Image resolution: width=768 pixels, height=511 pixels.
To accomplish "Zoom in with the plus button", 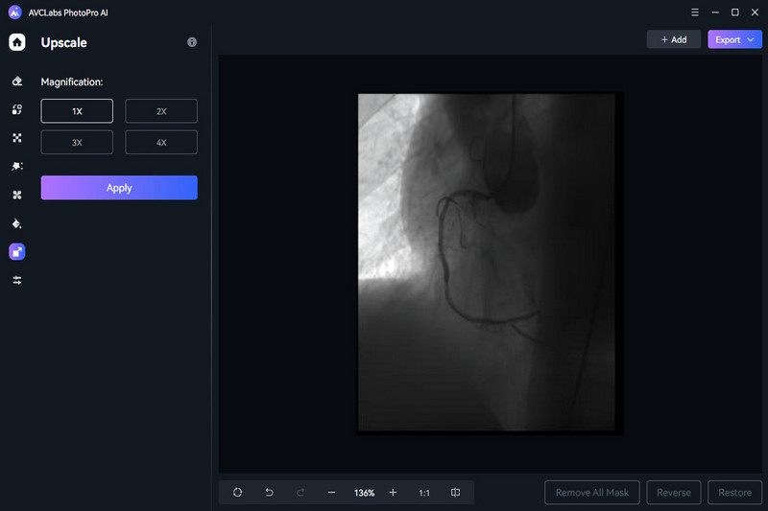I will pos(393,493).
